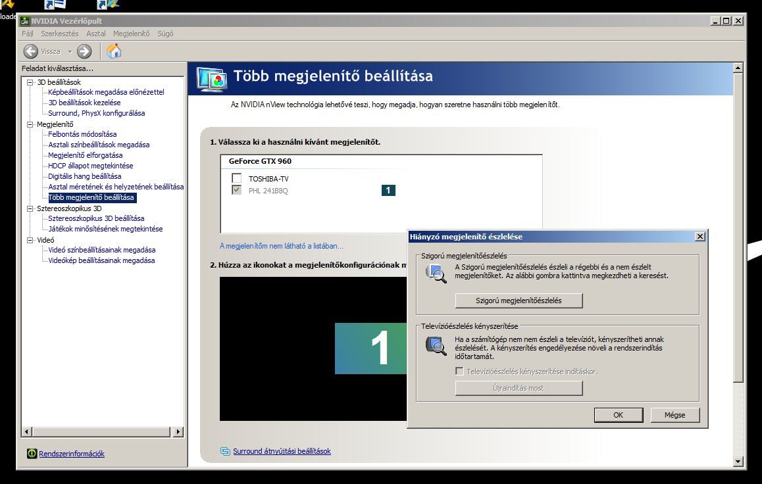Click main panel scroll up arrow

(738, 68)
